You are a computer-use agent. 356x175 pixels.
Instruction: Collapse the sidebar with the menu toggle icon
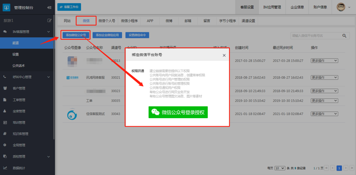tap(49, 7)
